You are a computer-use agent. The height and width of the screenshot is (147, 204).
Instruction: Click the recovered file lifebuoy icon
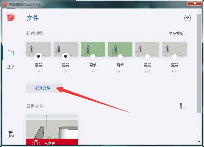tap(36, 142)
